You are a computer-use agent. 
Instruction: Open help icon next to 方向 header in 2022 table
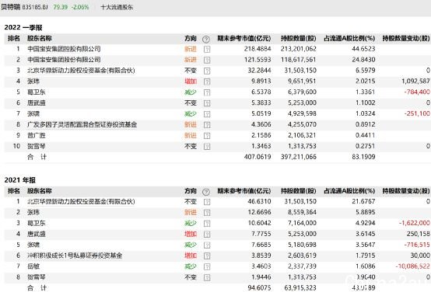coord(206,40)
